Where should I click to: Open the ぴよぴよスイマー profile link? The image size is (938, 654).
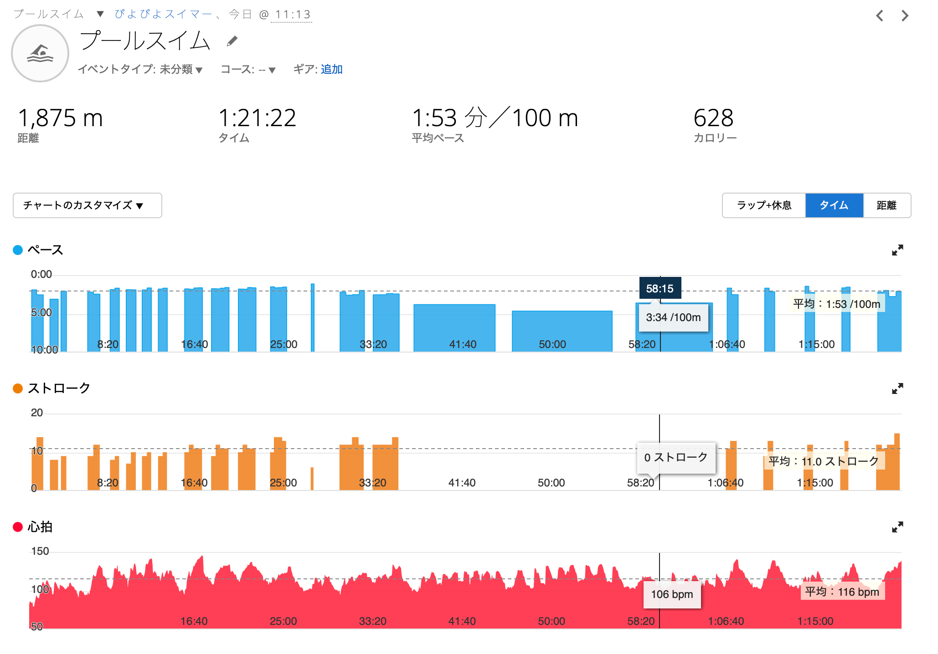click(163, 14)
